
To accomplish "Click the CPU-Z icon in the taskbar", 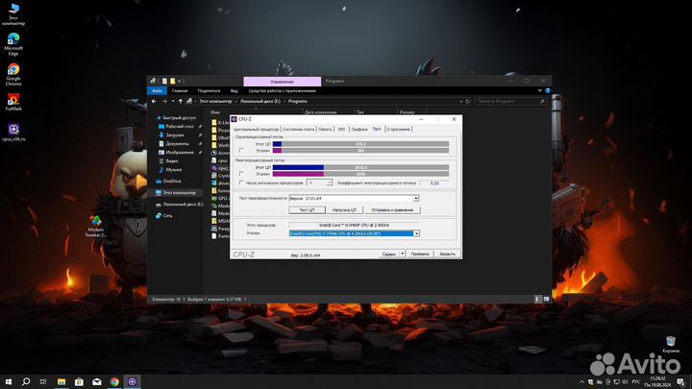I will (x=133, y=381).
